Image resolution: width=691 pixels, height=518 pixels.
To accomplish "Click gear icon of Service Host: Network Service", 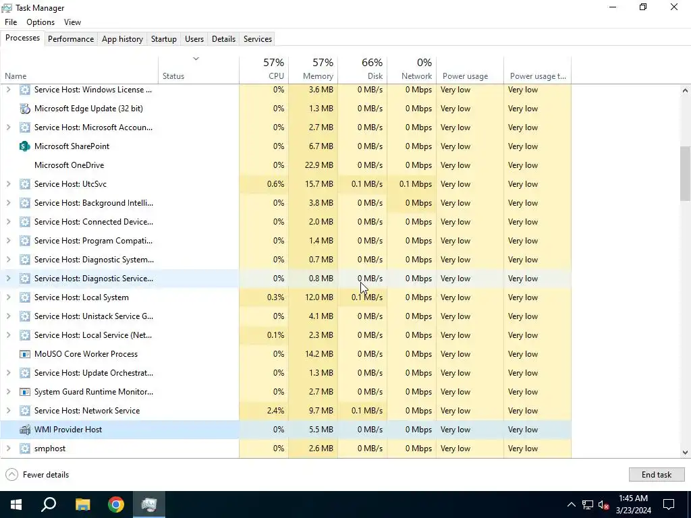I will click(25, 411).
